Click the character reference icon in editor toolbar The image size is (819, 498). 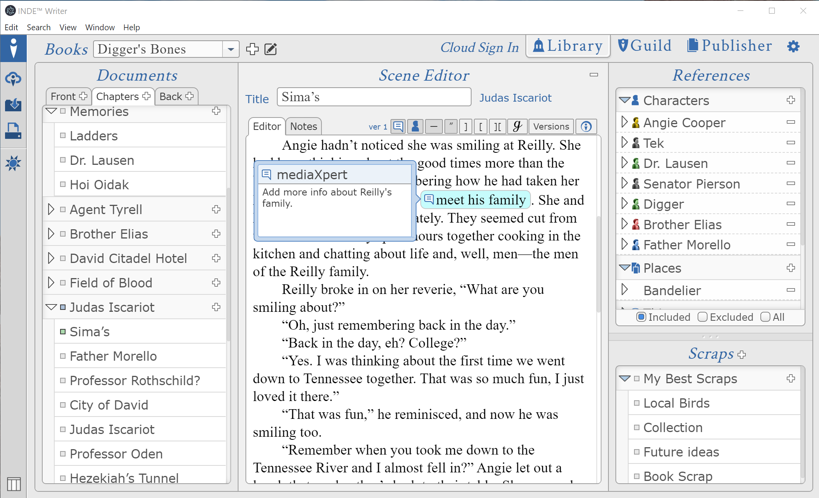pyautogui.click(x=415, y=126)
